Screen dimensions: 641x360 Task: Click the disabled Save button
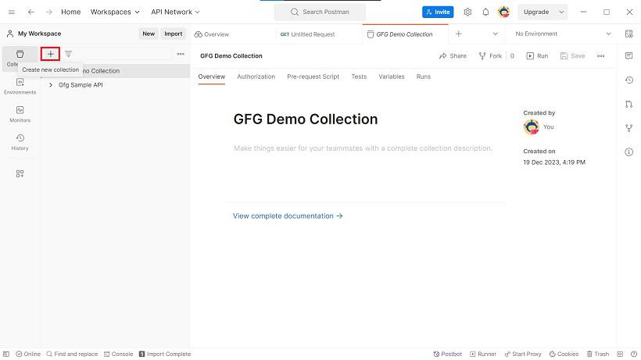(x=572, y=56)
